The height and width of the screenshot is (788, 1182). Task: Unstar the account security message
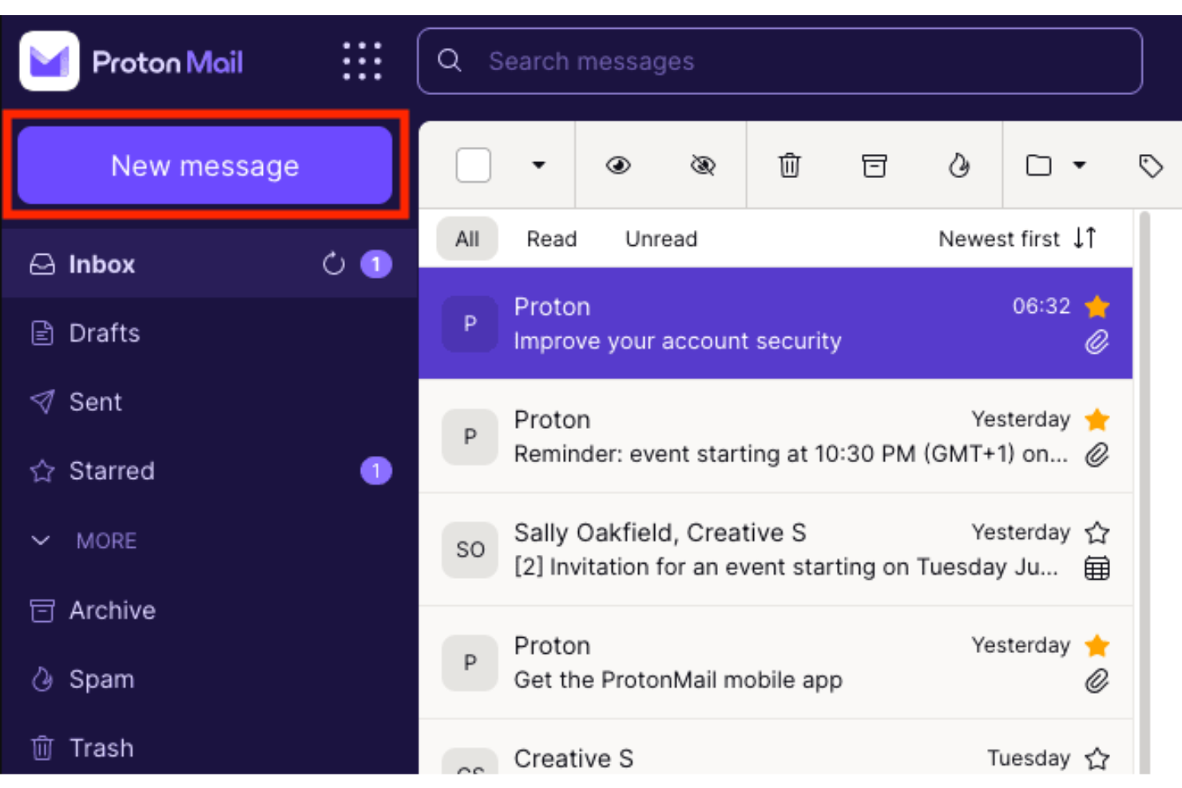1097,306
